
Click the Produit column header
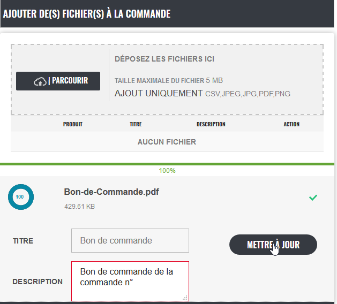[x=73, y=124]
